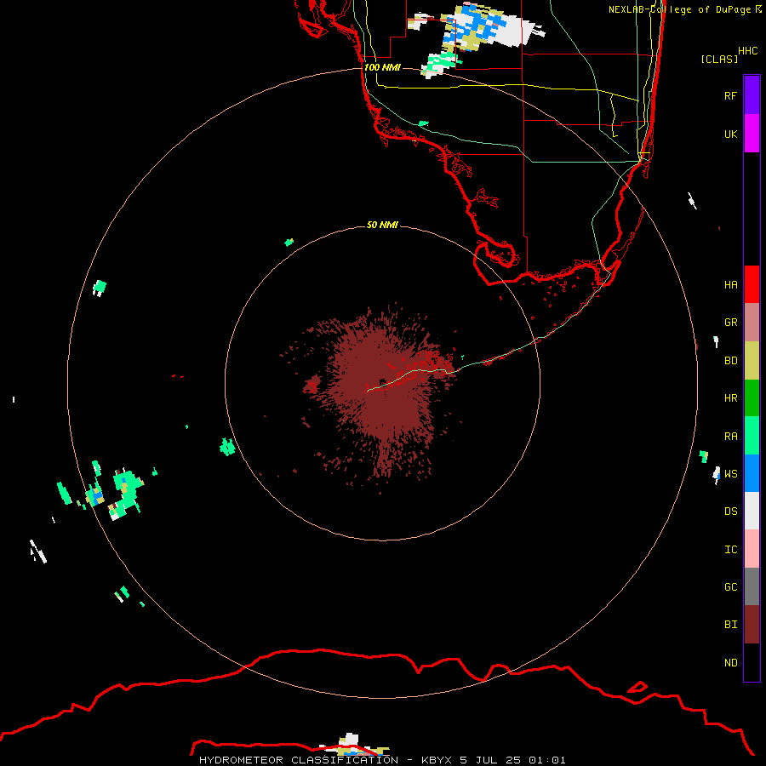Click the 'HHC' product label
Image resolution: width=766 pixels, height=766 pixels.
coord(747,51)
